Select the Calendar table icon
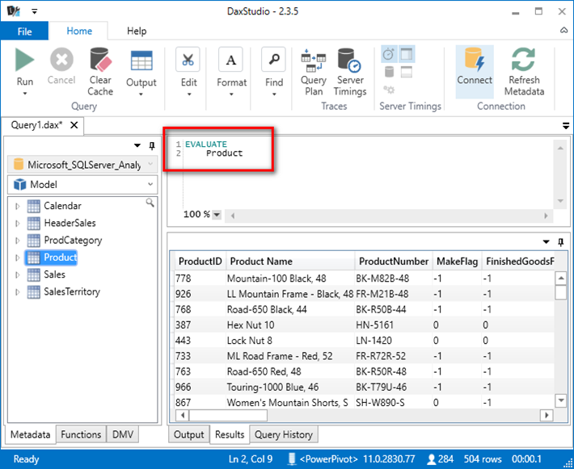574x469 pixels. (34, 206)
